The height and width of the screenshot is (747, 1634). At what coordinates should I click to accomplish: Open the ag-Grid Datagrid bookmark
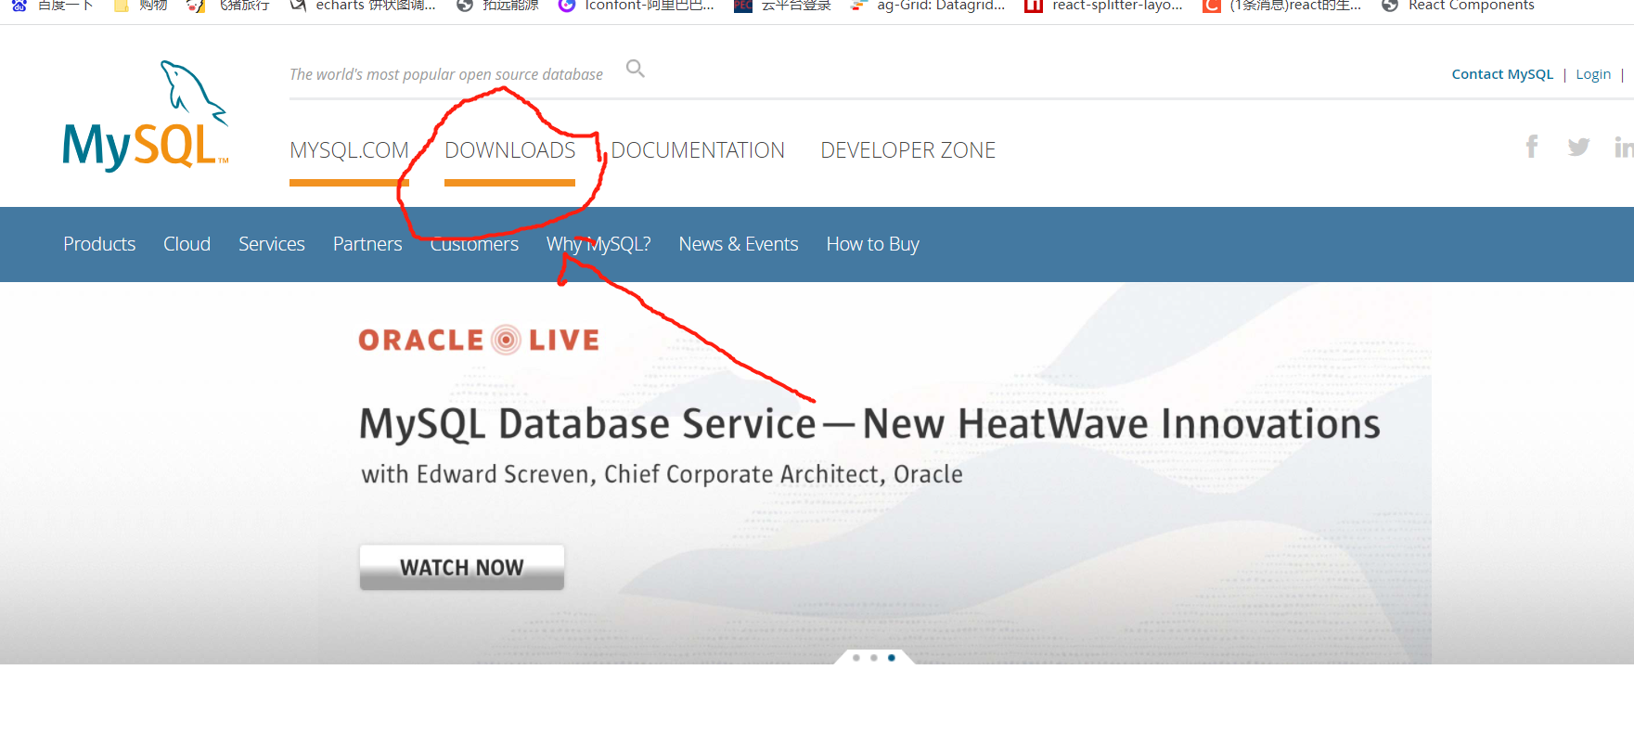pos(928,5)
